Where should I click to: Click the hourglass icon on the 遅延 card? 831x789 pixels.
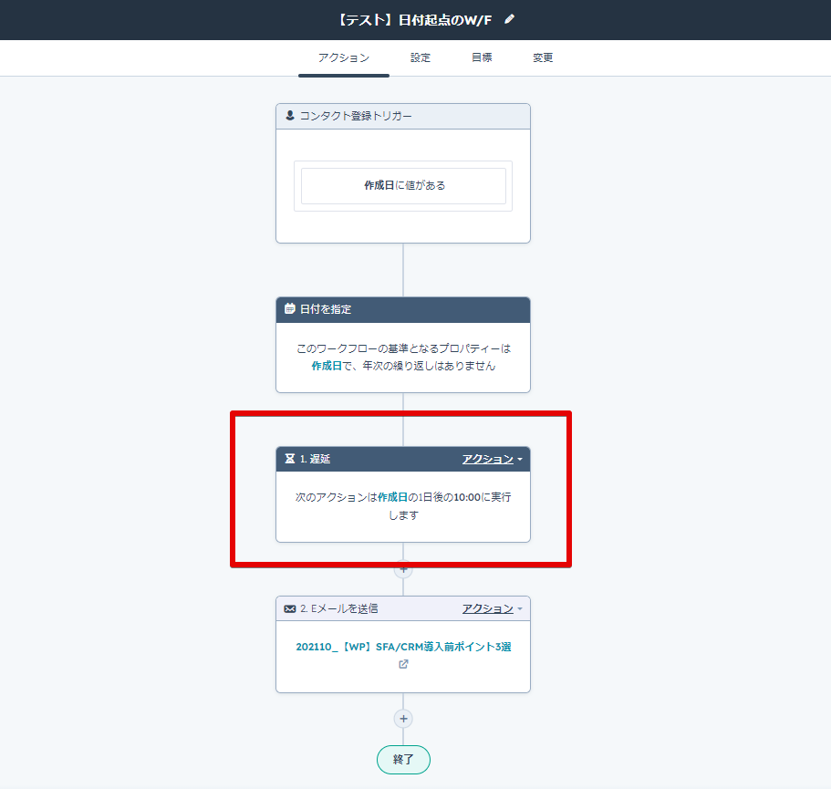tap(290, 459)
